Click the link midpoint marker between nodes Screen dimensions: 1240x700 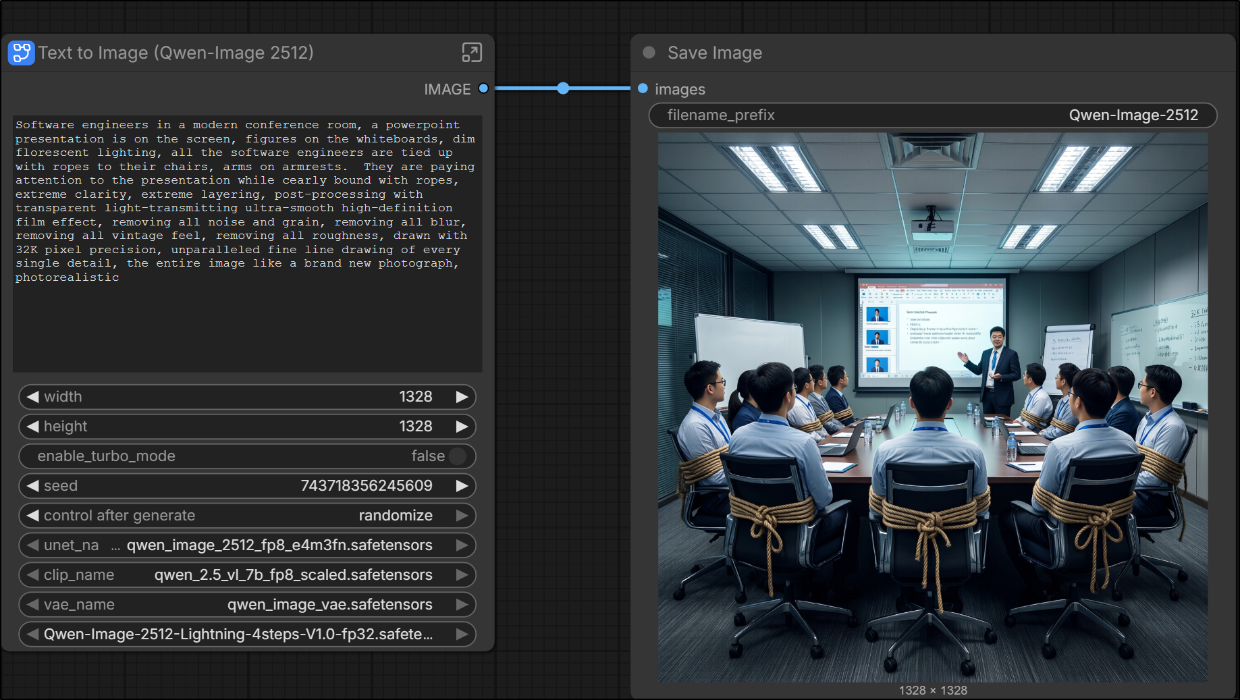tap(563, 88)
